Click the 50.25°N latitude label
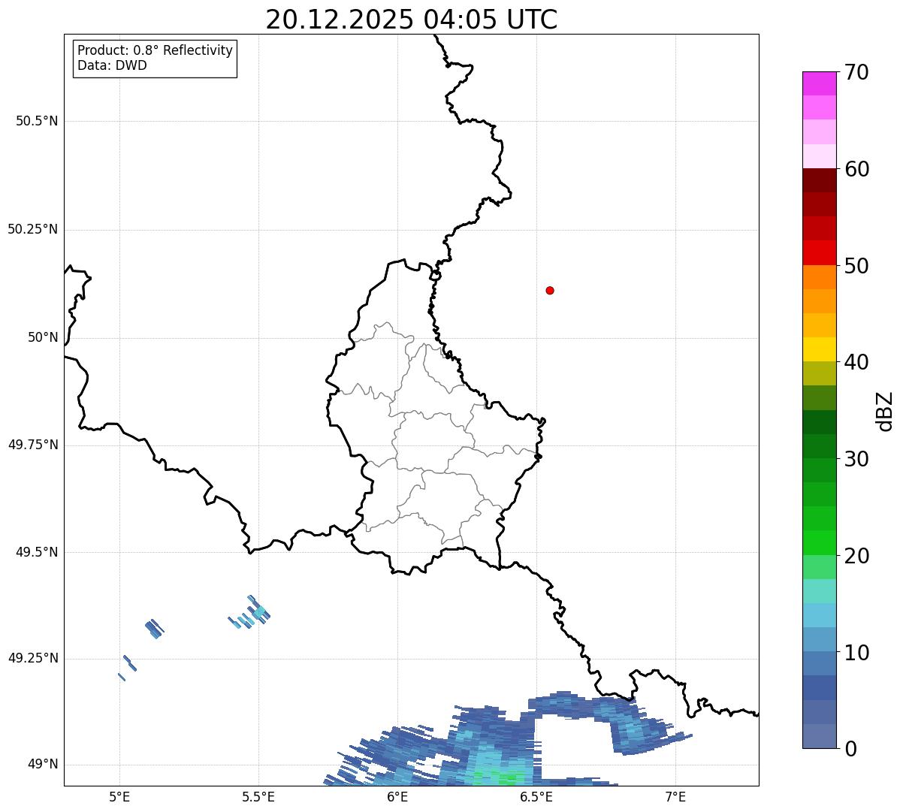 pos(32,229)
